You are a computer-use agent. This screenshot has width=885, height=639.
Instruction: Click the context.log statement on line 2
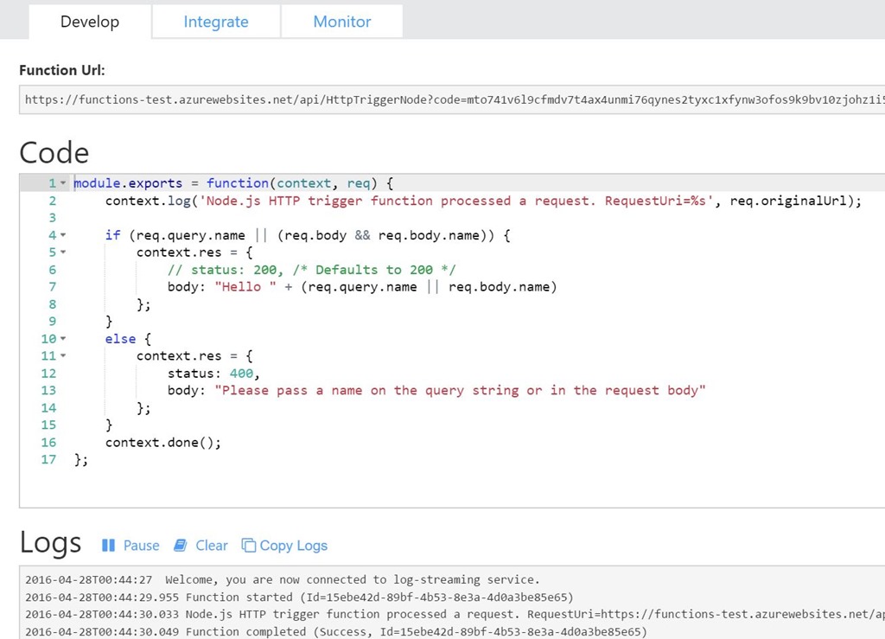346,201
